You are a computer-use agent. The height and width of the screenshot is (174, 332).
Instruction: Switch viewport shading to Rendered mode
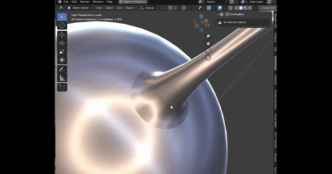click(x=250, y=8)
